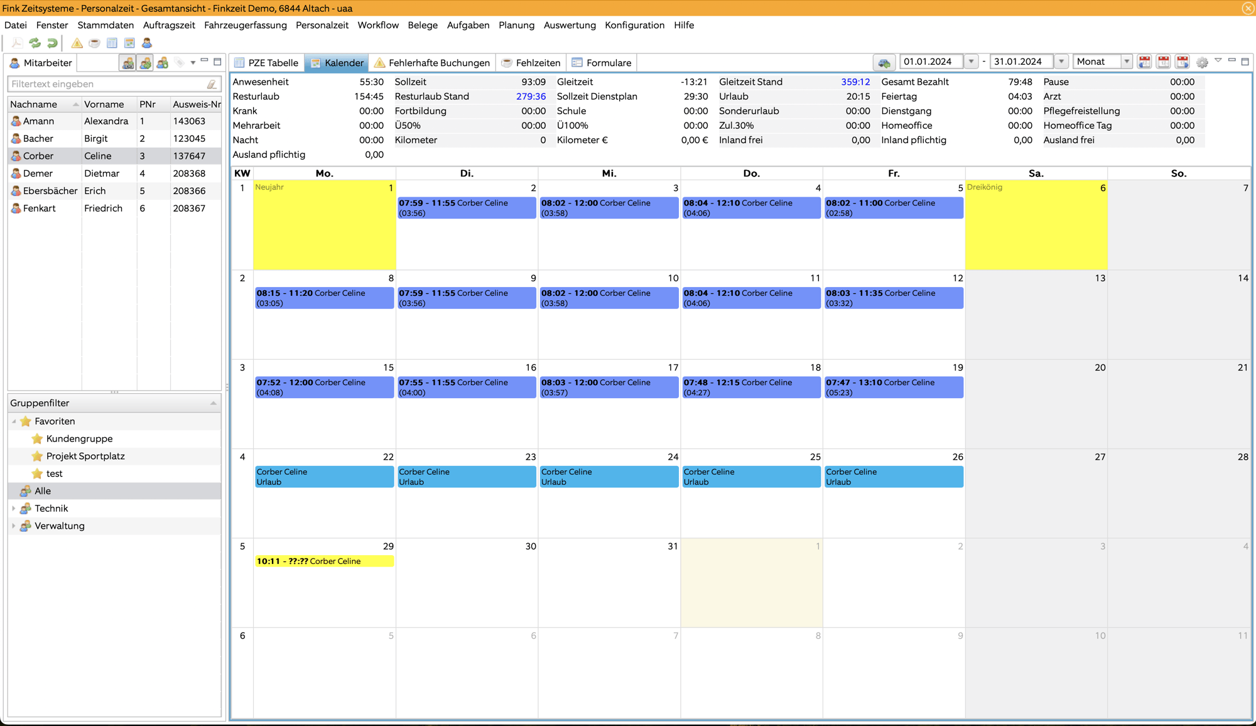Image resolution: width=1256 pixels, height=726 pixels.
Task: Click the Filtertext eingeben search field
Action: tap(107, 84)
